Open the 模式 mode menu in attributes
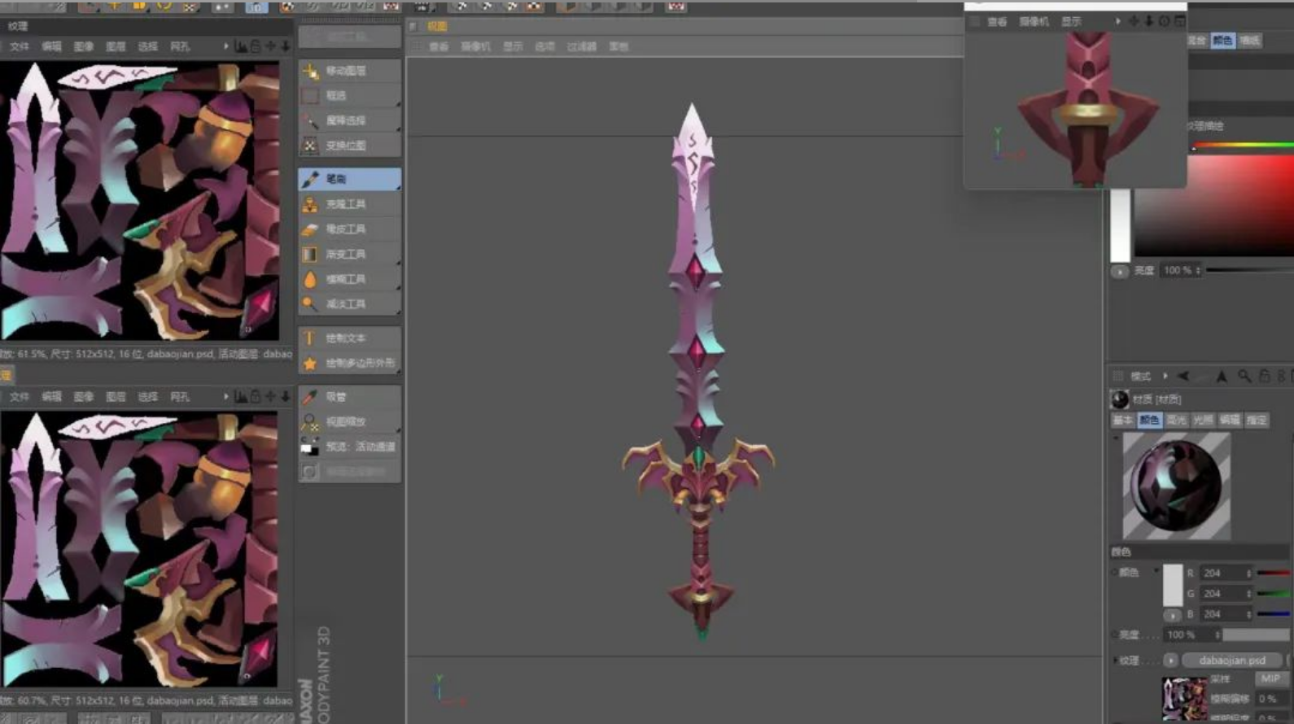This screenshot has width=1294, height=724. click(x=1141, y=376)
